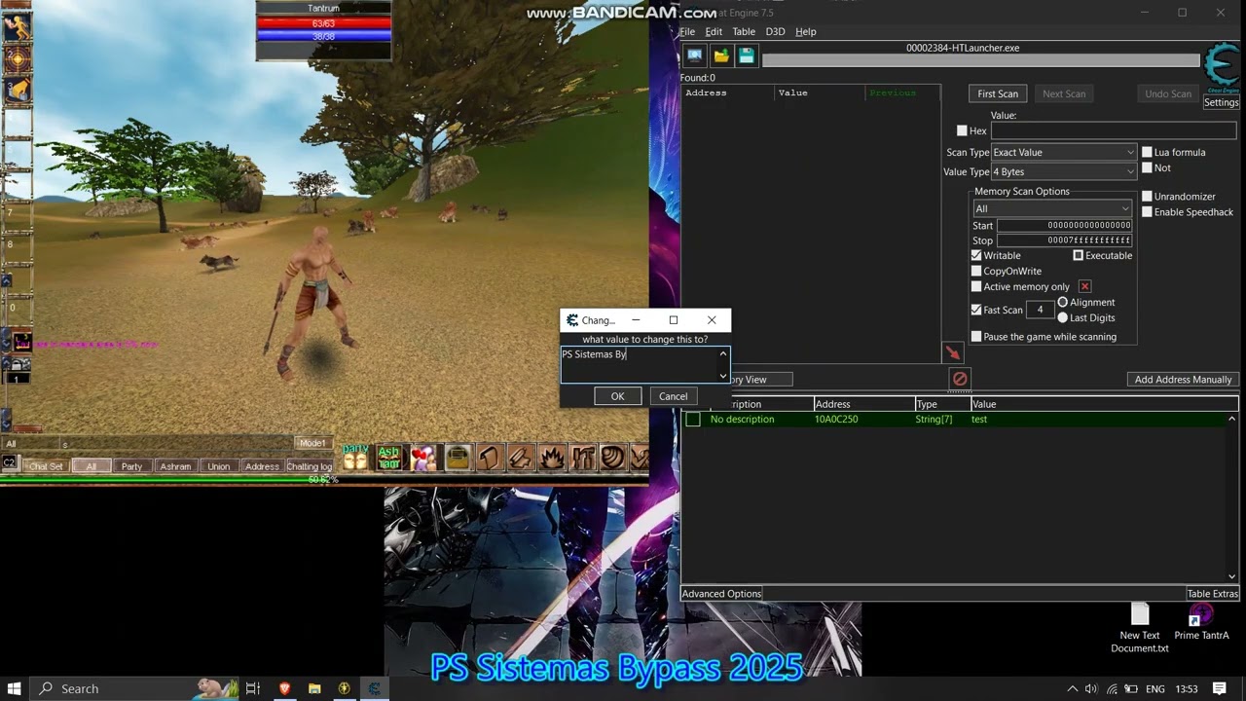Open the Windows Start menu
Image resolution: width=1246 pixels, height=701 pixels.
16,688
